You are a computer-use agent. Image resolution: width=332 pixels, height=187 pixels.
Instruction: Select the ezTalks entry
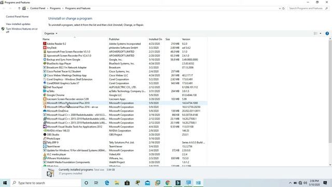(x=125, y=91)
